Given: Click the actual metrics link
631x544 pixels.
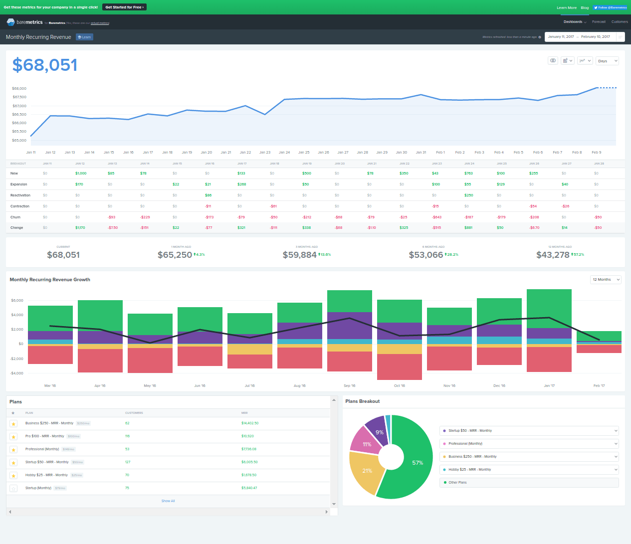Looking at the screenshot, I should [x=100, y=23].
